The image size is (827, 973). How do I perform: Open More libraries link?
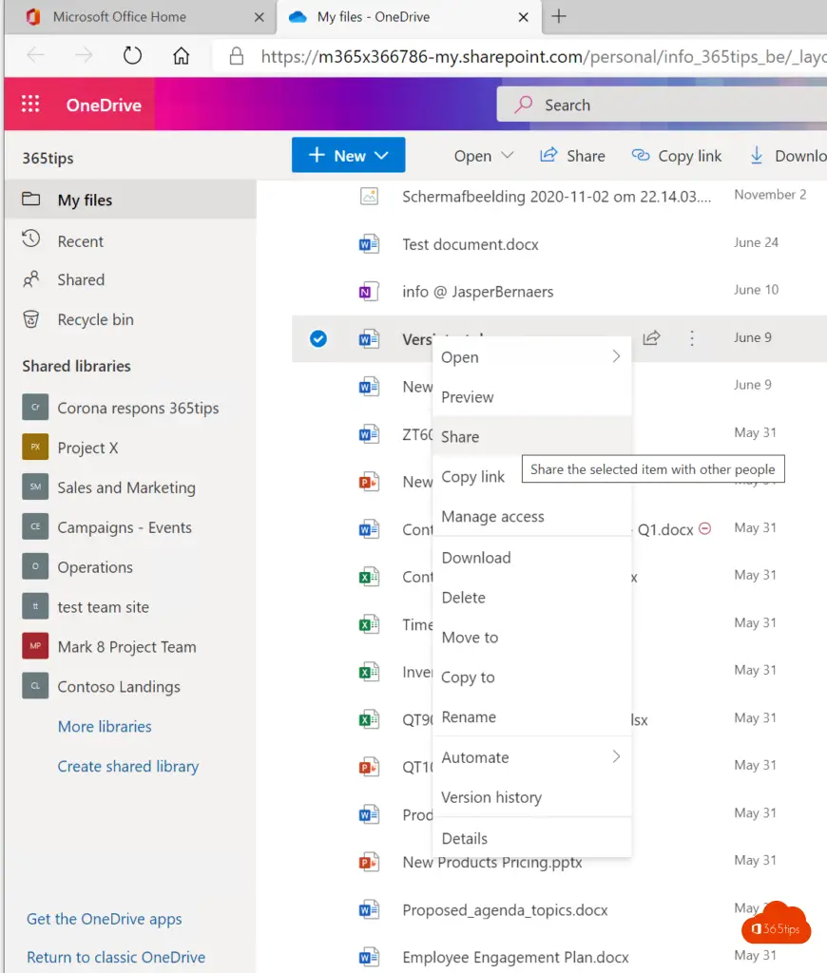105,727
